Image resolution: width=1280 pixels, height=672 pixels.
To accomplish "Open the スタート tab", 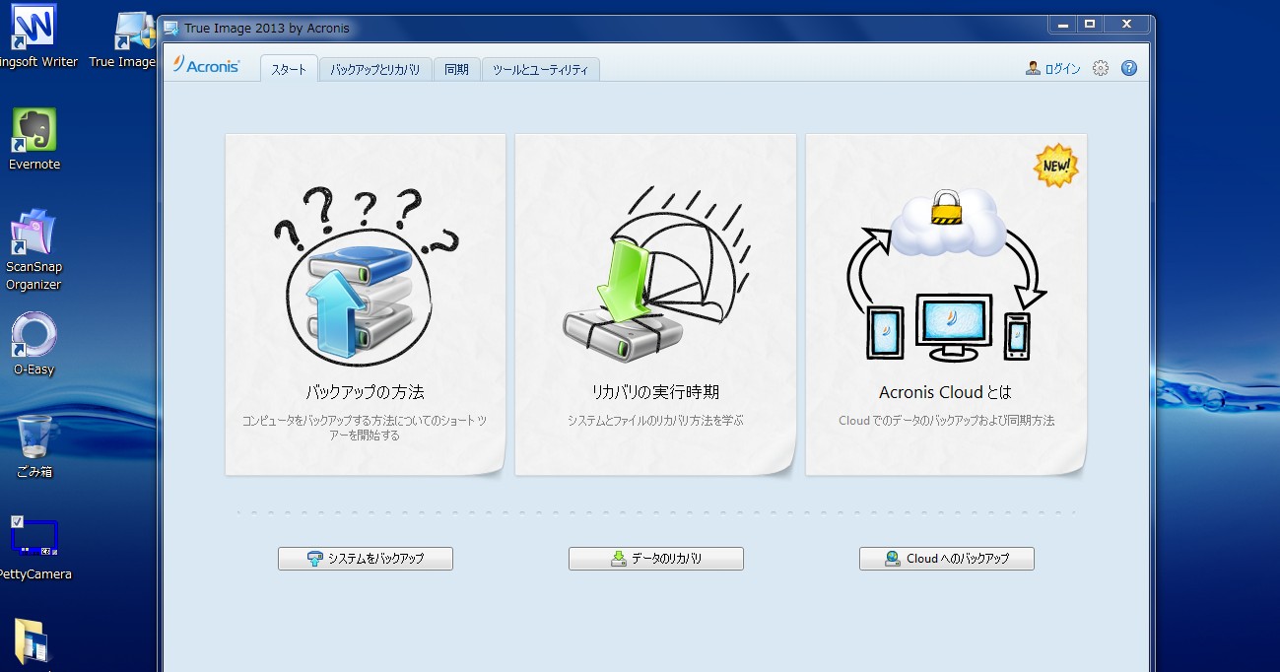I will (289, 69).
